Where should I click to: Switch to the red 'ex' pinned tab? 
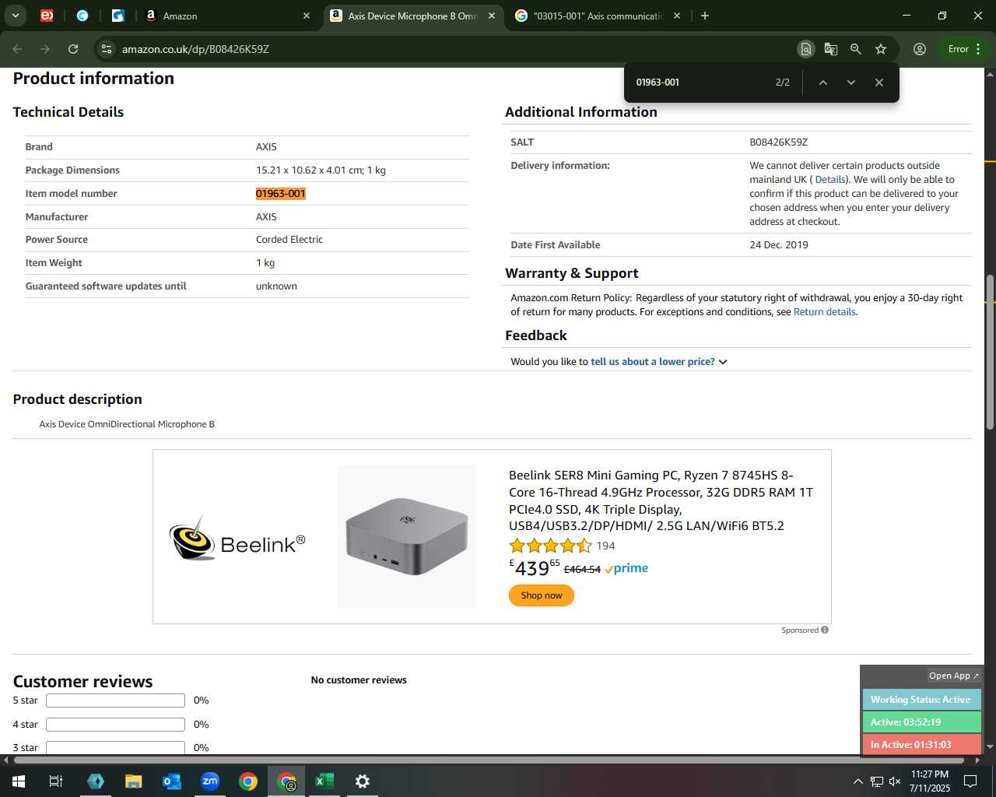tap(47, 16)
